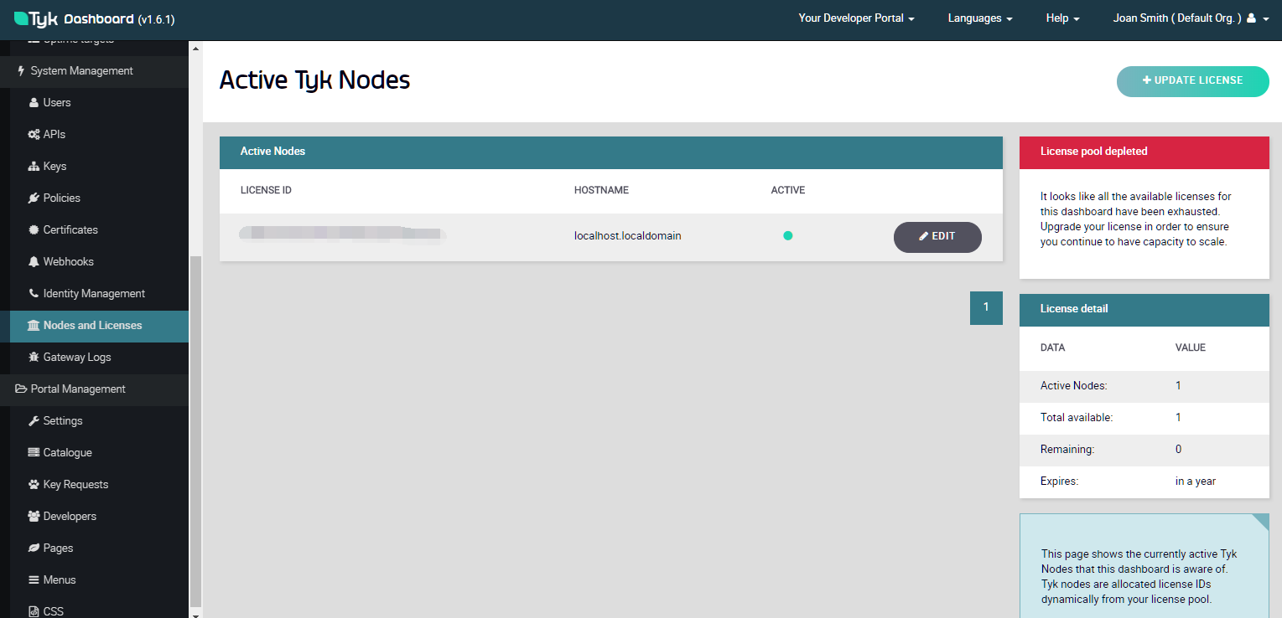1282x618 pixels.
Task: Click the 'Remaining:' row label
Action: [x=1067, y=450]
